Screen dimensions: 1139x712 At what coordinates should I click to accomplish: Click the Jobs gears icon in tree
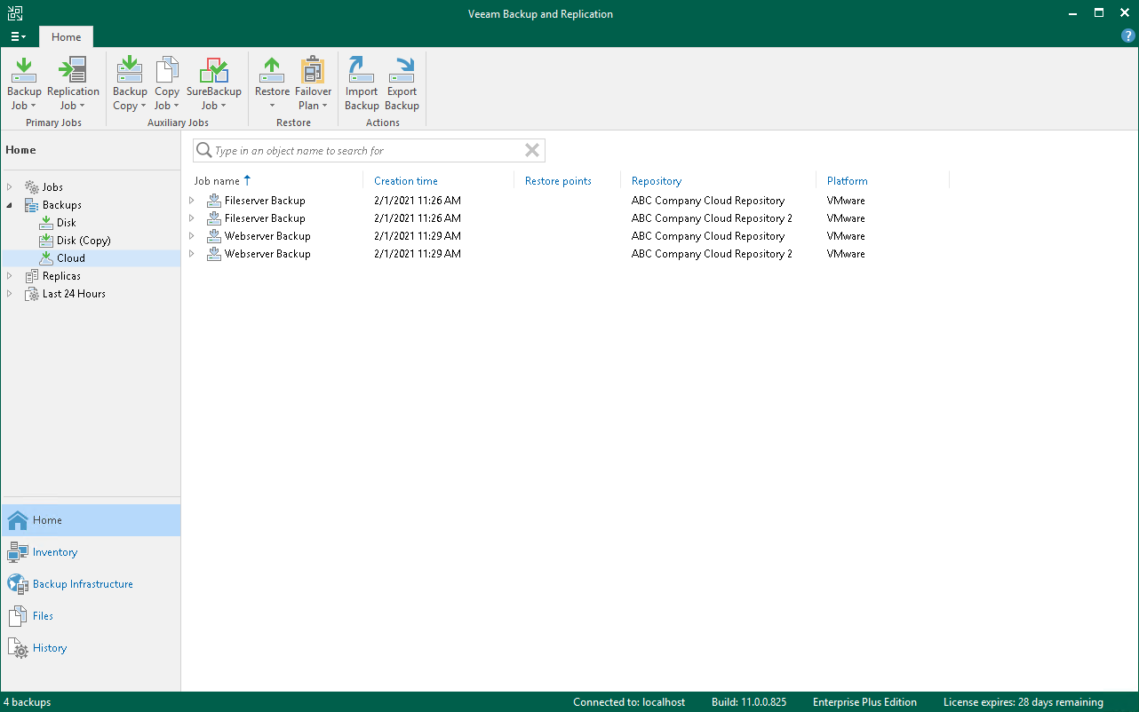[x=32, y=187]
